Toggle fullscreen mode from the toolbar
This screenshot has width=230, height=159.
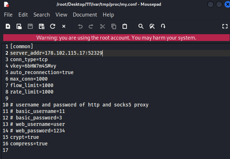(x=225, y=26)
